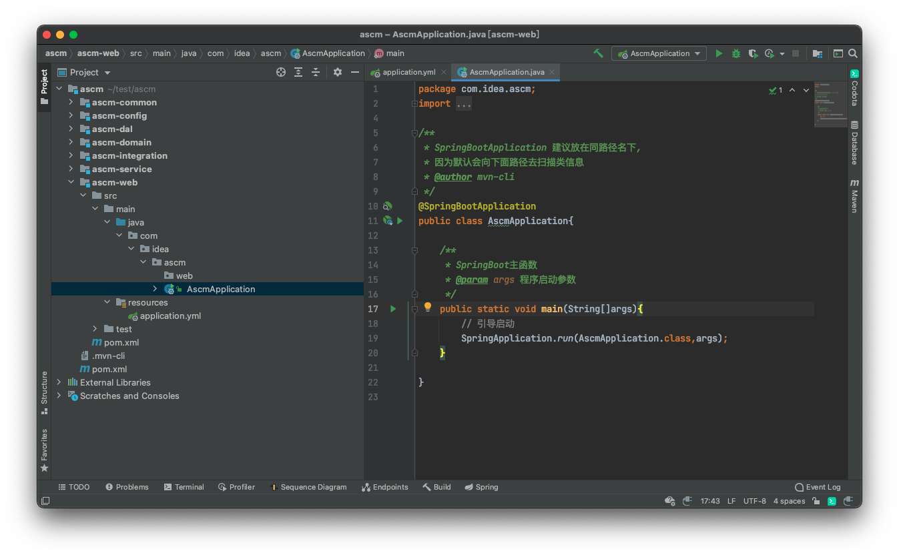Open the Sequence Diagram tool window tab
The width and height of the screenshot is (899, 557).
click(308, 487)
